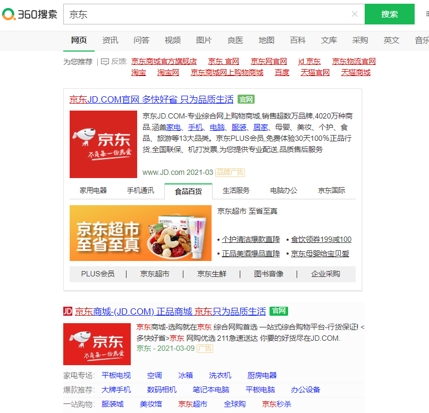Image resolution: width=429 pixels, height=413 pixels.
Task: Switch to the 视频 search tab
Action: pyautogui.click(x=173, y=40)
